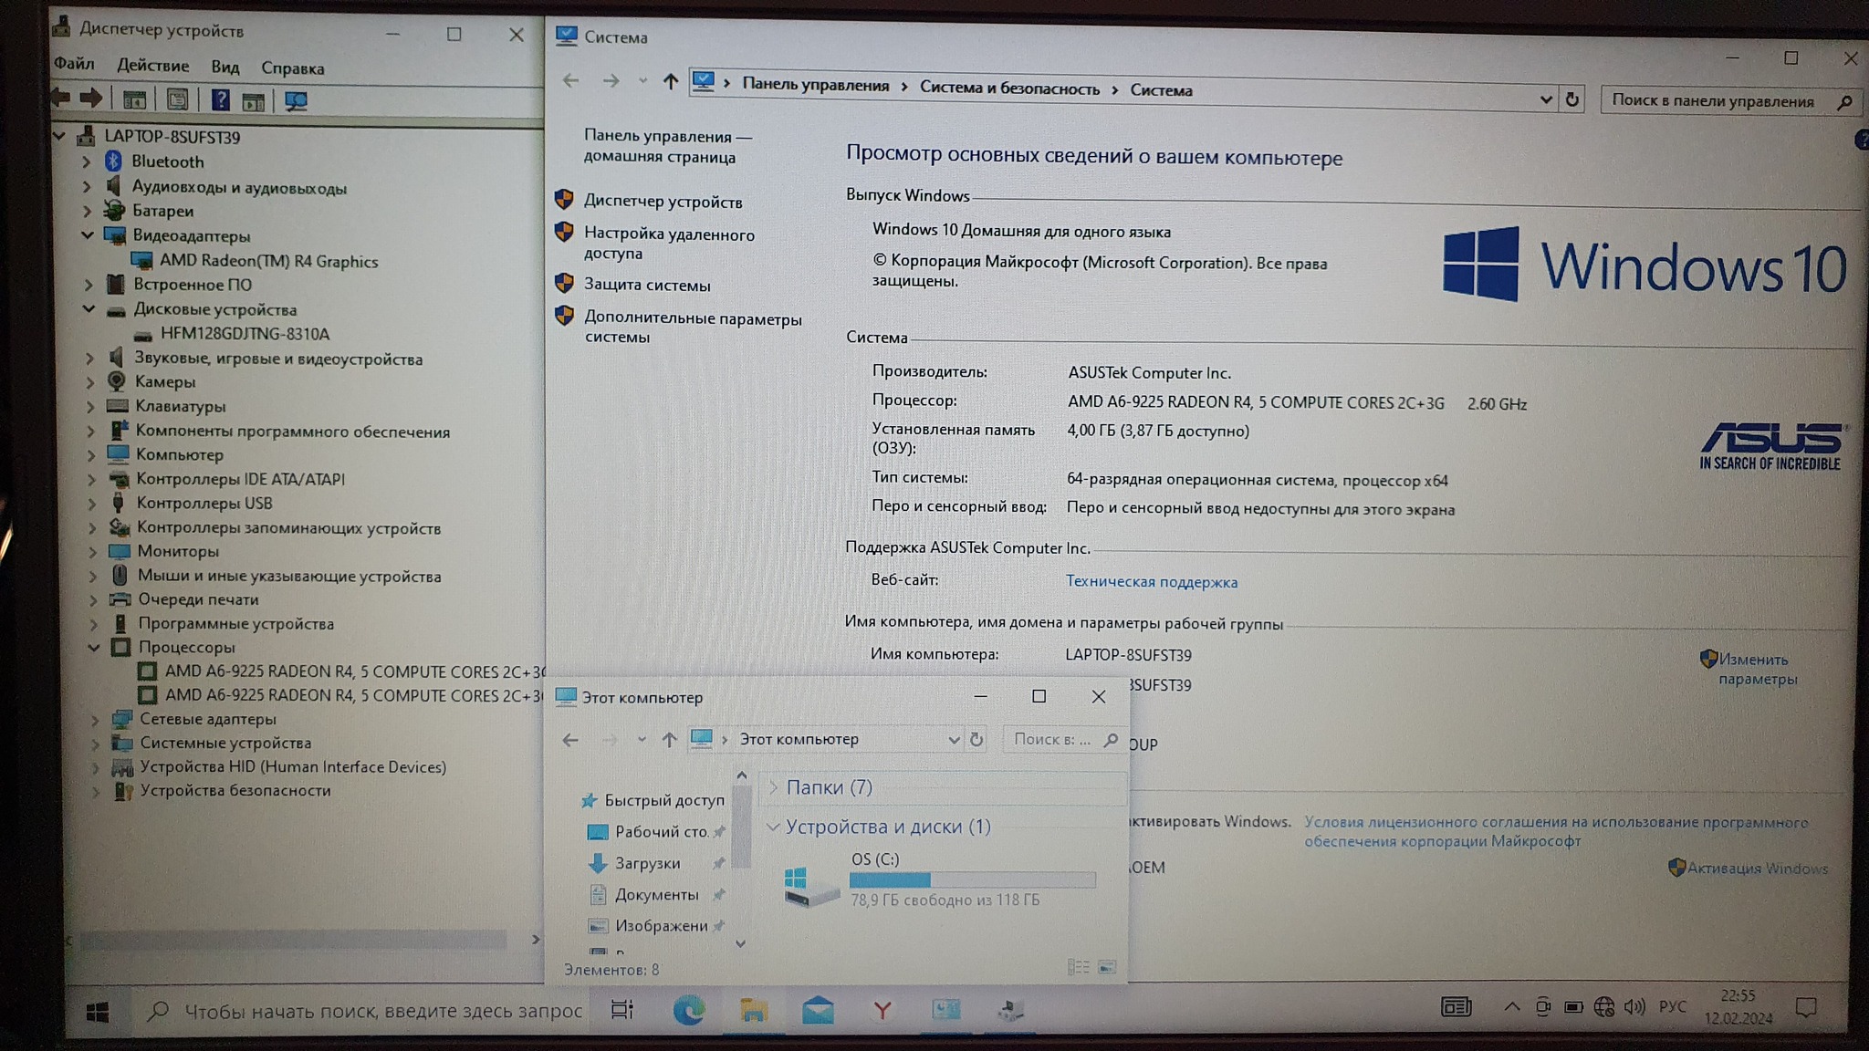The image size is (1869, 1051).
Task: Click Task View icon on the taskbar
Action: click(622, 1010)
